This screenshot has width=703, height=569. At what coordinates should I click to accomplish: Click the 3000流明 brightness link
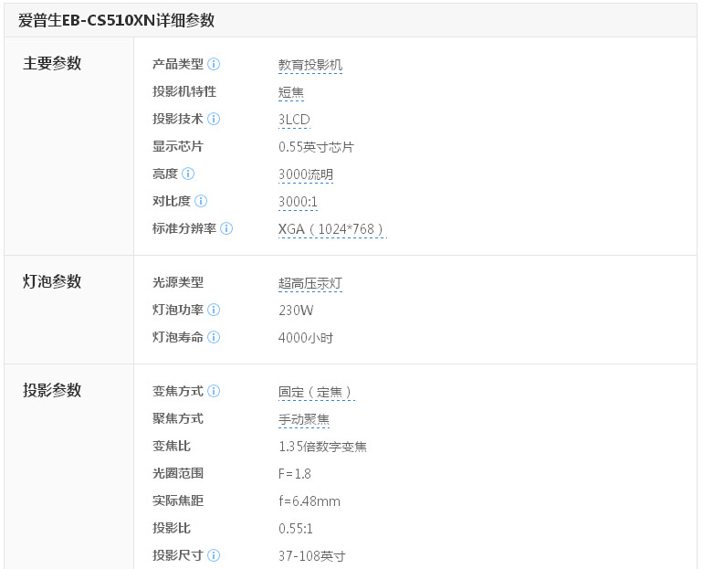point(306,174)
